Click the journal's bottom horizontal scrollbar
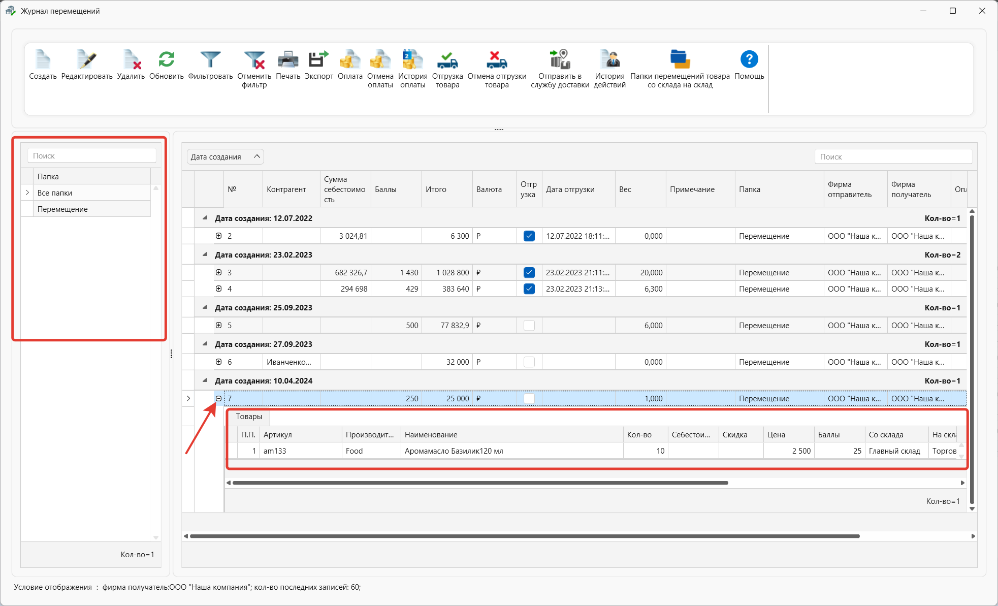This screenshot has width=998, height=606. pos(525,536)
